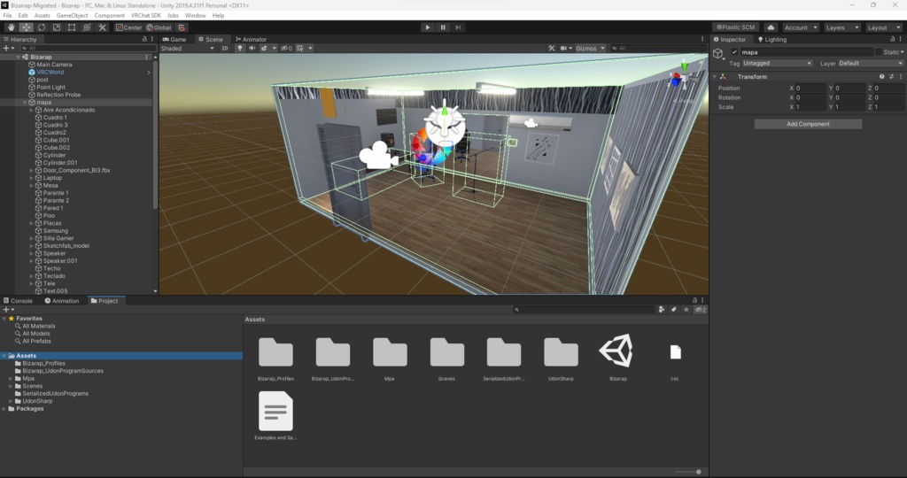Toggle the mapa active checkbox
The height and width of the screenshot is (478, 907).
point(734,52)
